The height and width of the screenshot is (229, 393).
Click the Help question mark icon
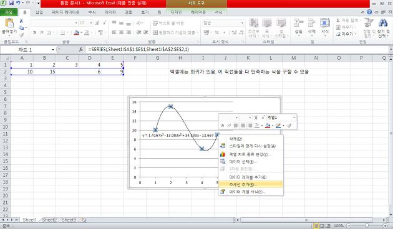369,12
